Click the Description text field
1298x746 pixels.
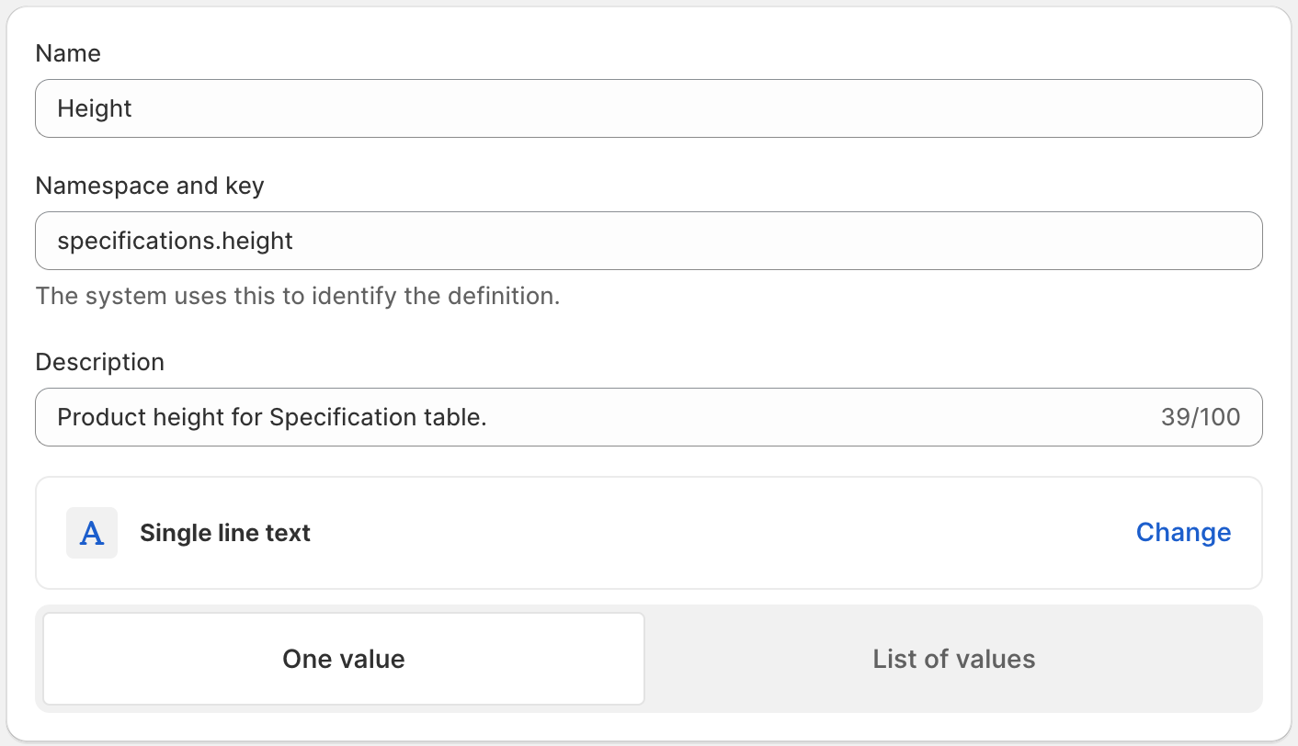pyautogui.click(x=648, y=417)
